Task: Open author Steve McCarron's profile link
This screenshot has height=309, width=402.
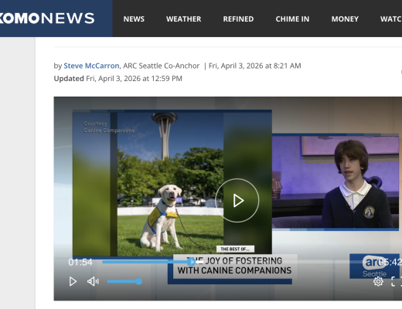Action: [x=91, y=66]
